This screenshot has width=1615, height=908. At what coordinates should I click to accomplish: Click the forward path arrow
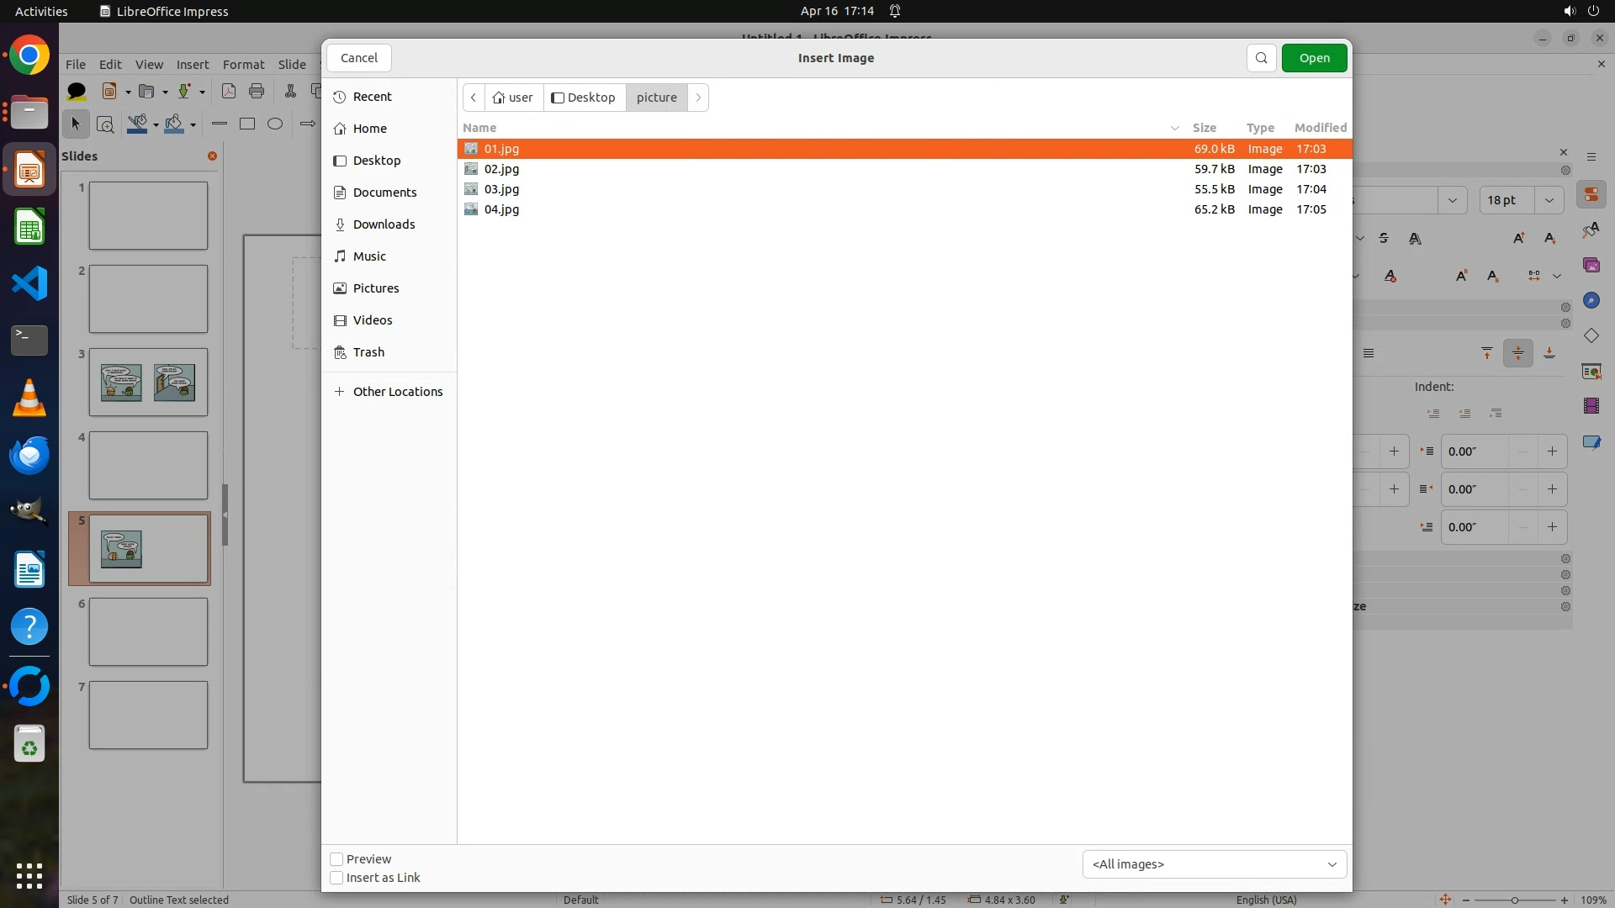[x=698, y=98]
